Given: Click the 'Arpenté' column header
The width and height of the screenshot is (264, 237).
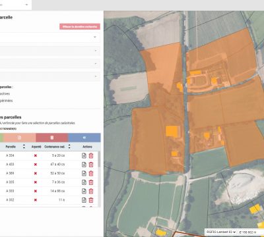Looking at the screenshot, I should (36, 147).
